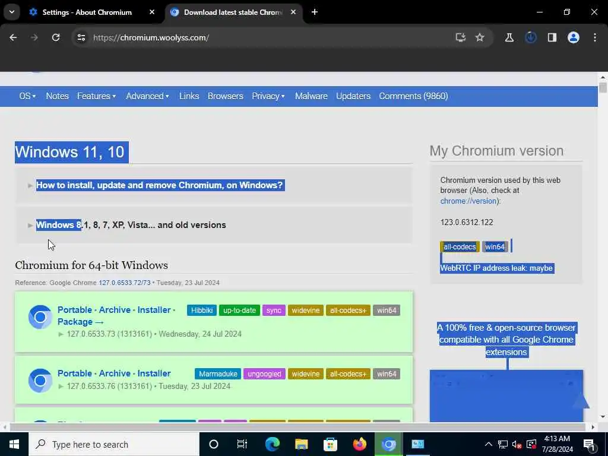Expand the Privacy dropdown menu

pyautogui.click(x=268, y=96)
